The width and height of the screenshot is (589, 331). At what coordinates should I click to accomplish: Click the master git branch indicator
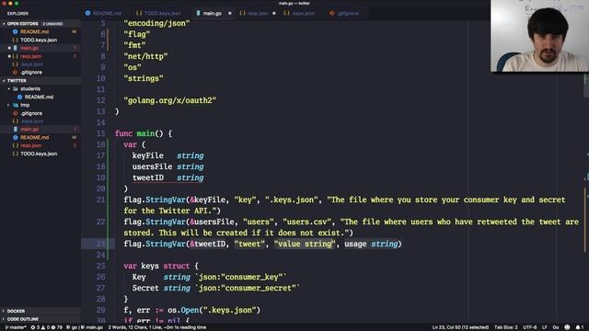(x=16, y=327)
